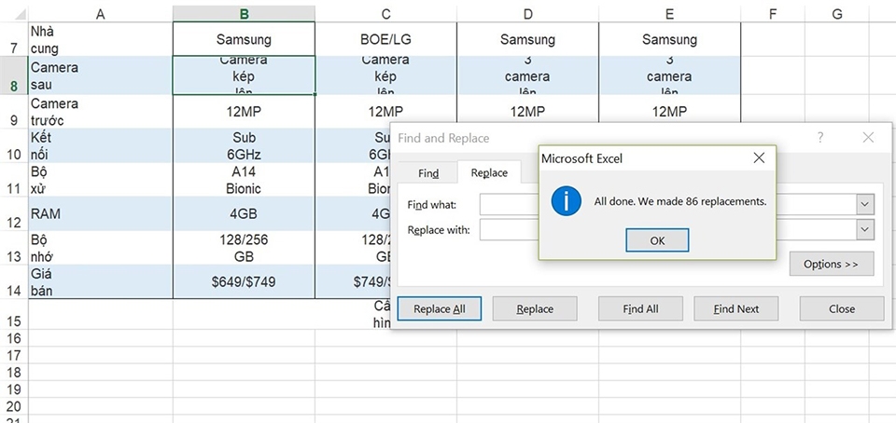Image resolution: width=896 pixels, height=423 pixels.
Task: Select column F header
Action: [773, 14]
